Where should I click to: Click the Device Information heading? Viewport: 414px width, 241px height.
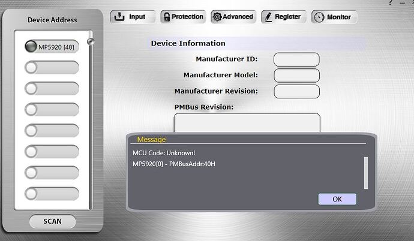click(x=188, y=43)
